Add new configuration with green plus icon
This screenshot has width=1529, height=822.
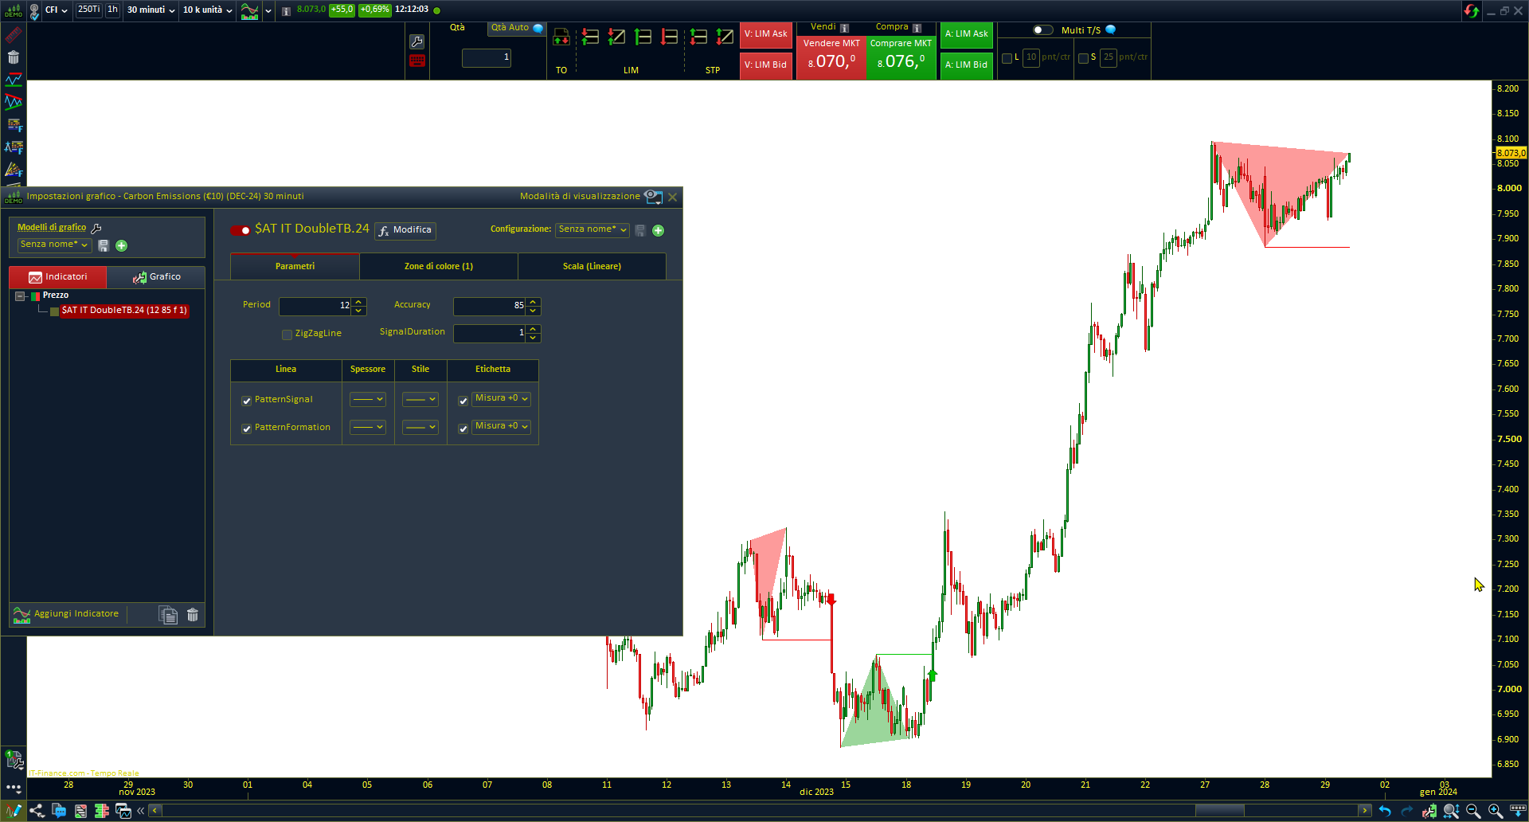(x=658, y=230)
